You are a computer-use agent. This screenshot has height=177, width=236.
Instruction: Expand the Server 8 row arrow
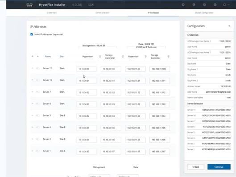point(33,103)
